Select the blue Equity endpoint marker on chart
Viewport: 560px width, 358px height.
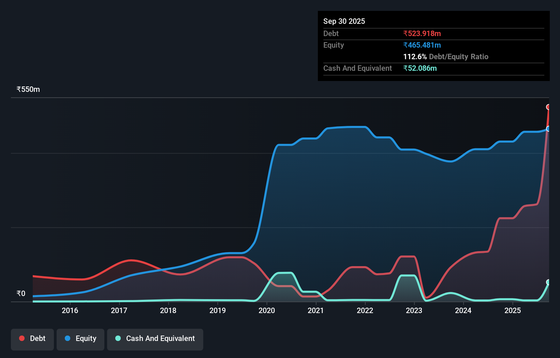(x=548, y=129)
